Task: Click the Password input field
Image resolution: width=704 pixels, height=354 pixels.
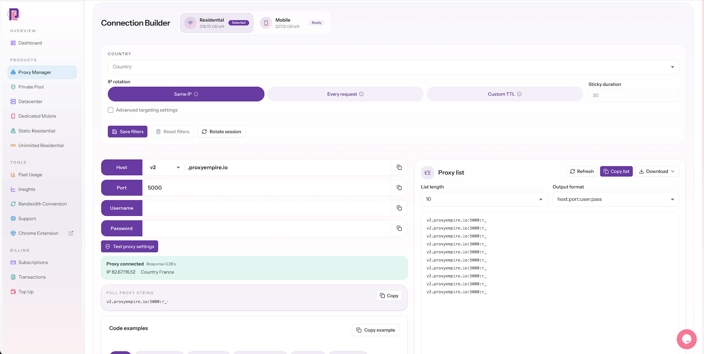Action: pyautogui.click(x=267, y=228)
